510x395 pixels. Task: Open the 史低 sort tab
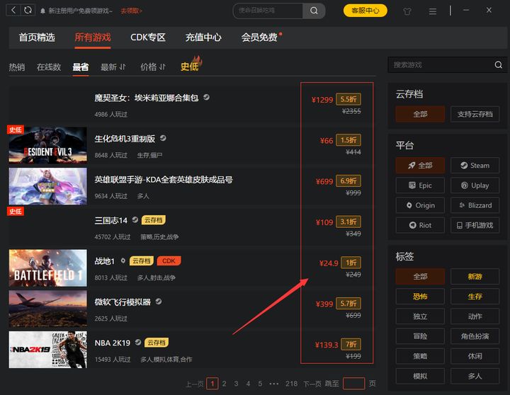(189, 67)
